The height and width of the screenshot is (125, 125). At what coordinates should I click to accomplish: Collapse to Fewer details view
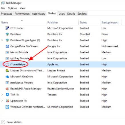[11, 122]
